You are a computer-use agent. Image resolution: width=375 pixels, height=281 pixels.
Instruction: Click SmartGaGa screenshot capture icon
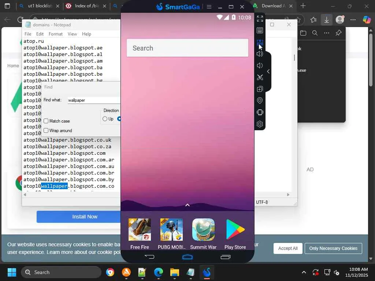tap(260, 42)
